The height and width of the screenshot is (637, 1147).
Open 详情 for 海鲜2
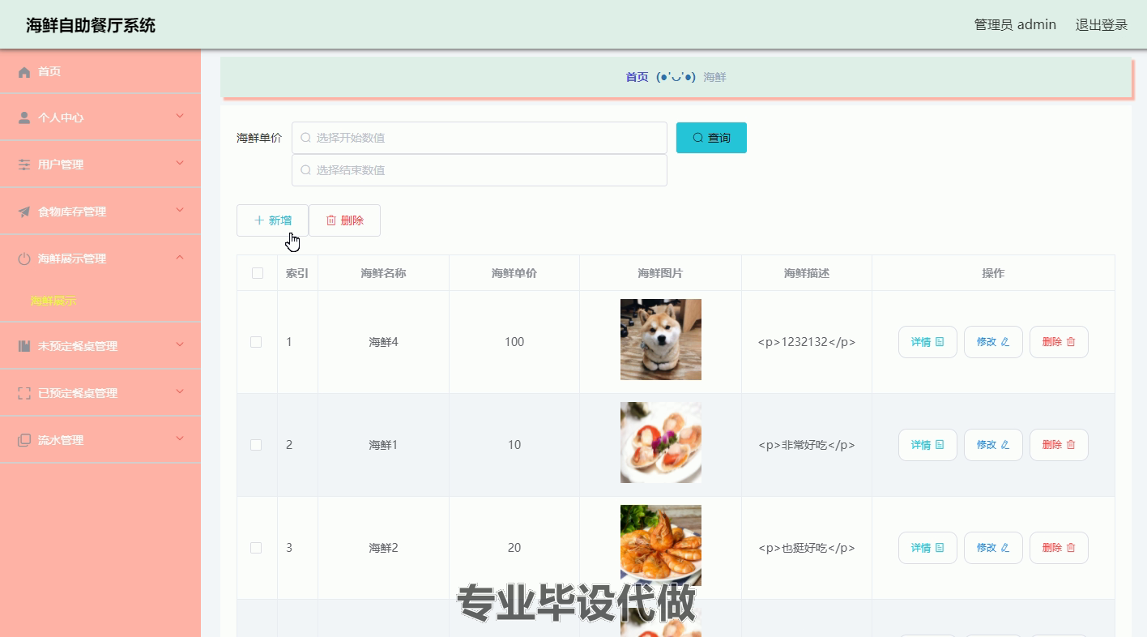pos(927,548)
